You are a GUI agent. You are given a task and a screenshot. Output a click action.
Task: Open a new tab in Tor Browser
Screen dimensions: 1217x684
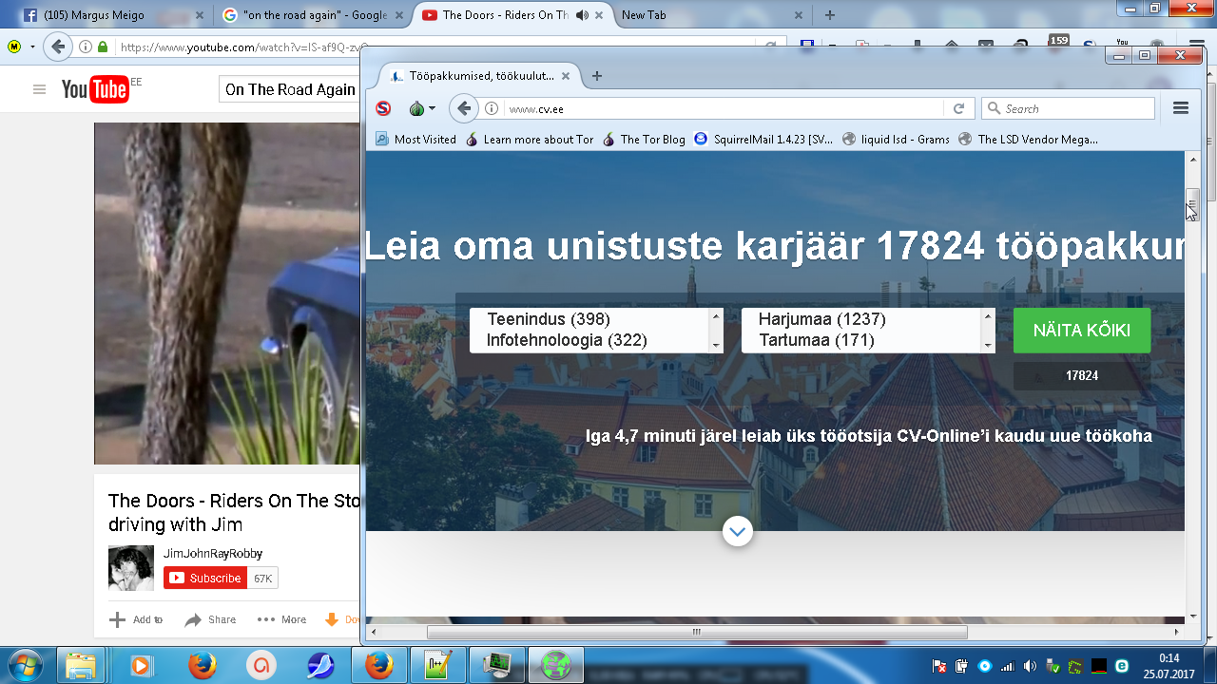(597, 76)
